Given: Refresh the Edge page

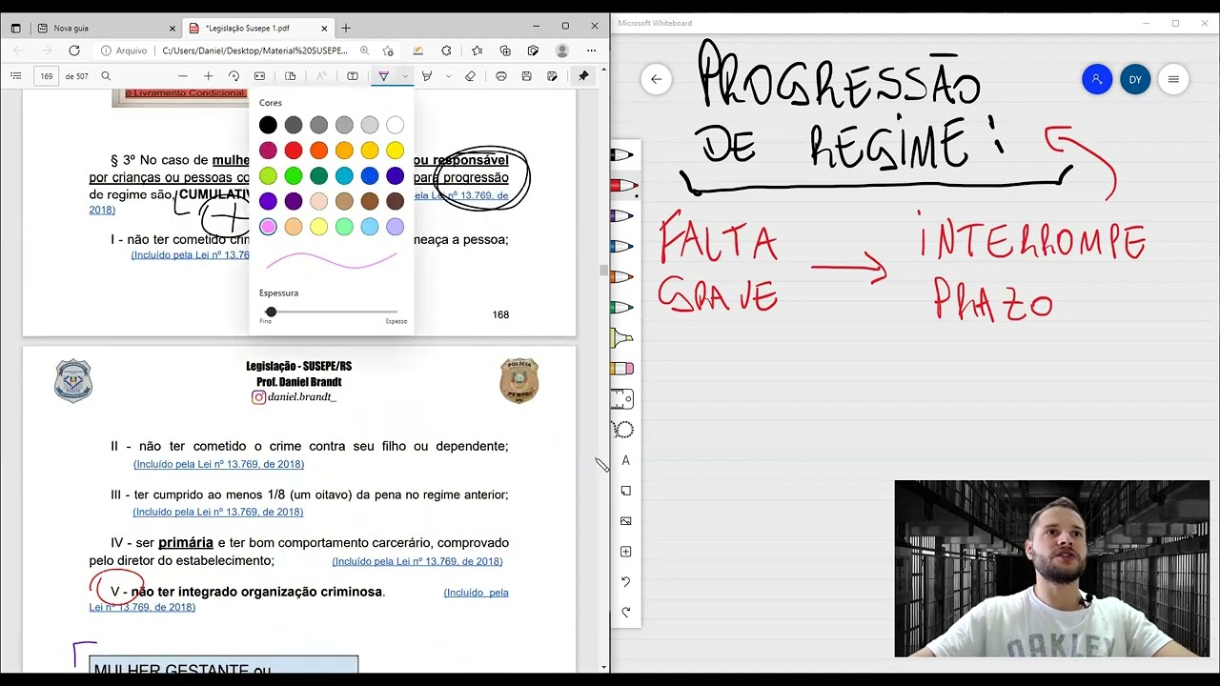Looking at the screenshot, I should [x=74, y=50].
